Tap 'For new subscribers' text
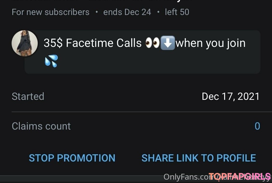Viewport: 272px width, 183px height. (50, 12)
